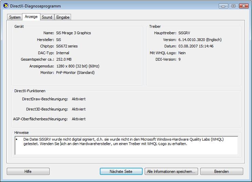Click the 'Anzeigemodus:' label
The width and height of the screenshot is (252, 182).
coord(42,66)
